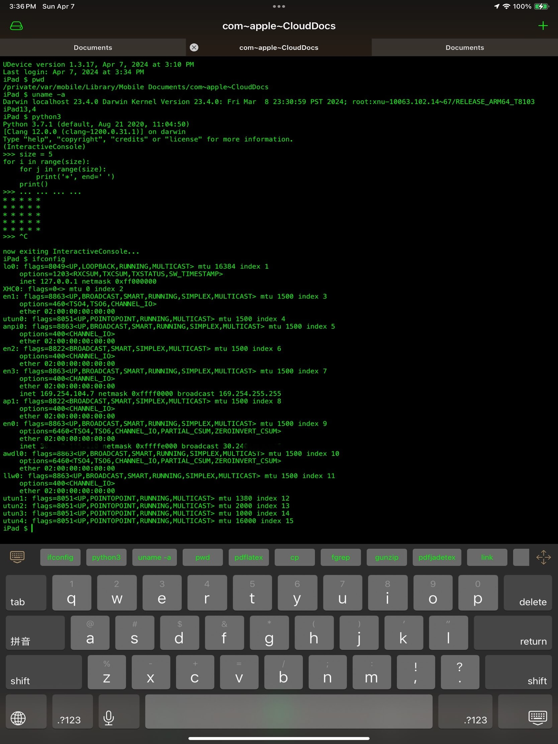The width and height of the screenshot is (558, 744).
Task: Tap the d key
Action: [x=179, y=632]
